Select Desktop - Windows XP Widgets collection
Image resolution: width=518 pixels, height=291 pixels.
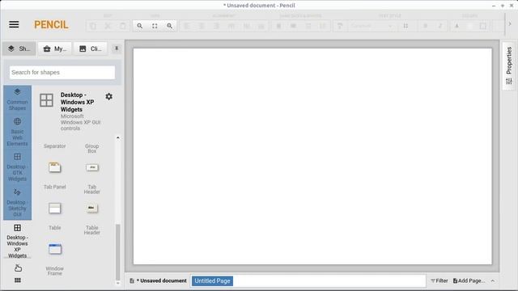tap(17, 241)
